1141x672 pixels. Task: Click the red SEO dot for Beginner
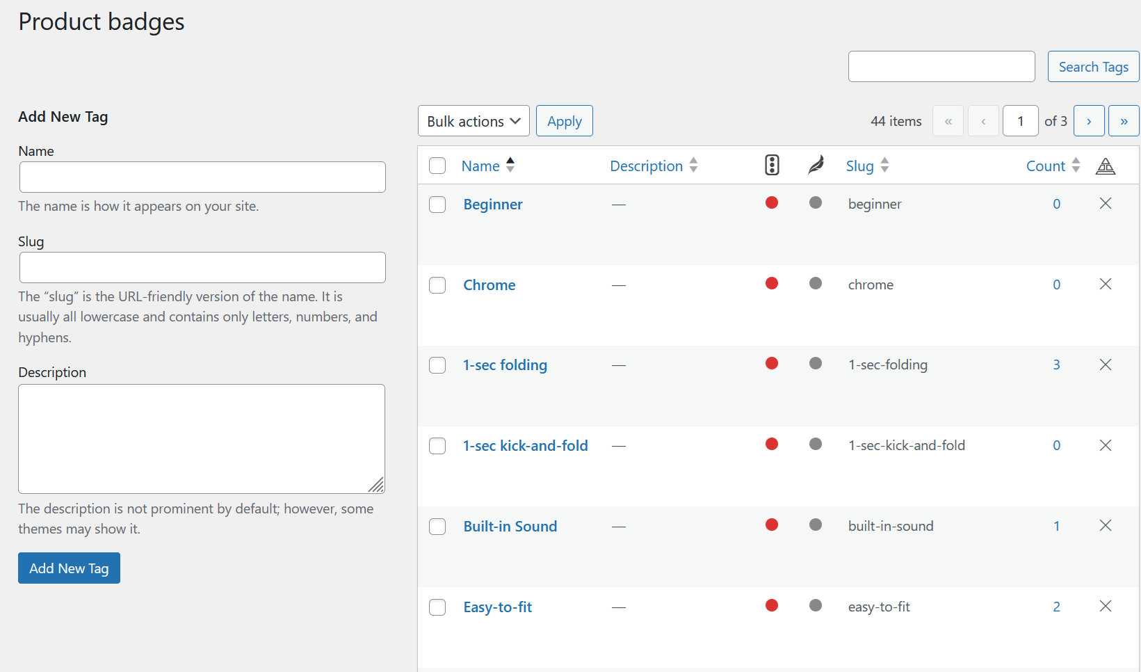tap(772, 202)
